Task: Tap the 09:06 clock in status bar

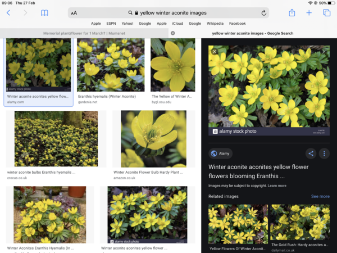Action: click(x=7, y=3)
